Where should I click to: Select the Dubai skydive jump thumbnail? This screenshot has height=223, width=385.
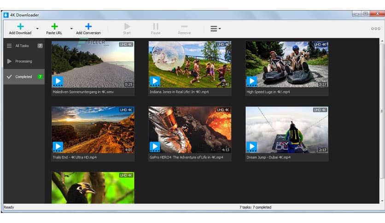pyautogui.click(x=287, y=130)
